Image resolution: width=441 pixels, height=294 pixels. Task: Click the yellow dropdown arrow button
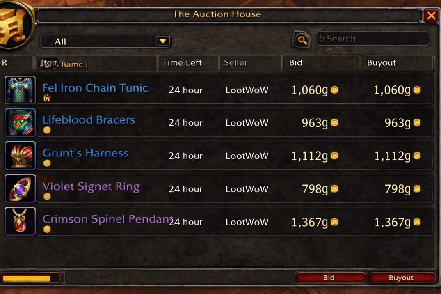pos(163,41)
